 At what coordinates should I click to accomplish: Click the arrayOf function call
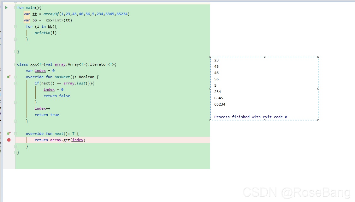(51, 14)
